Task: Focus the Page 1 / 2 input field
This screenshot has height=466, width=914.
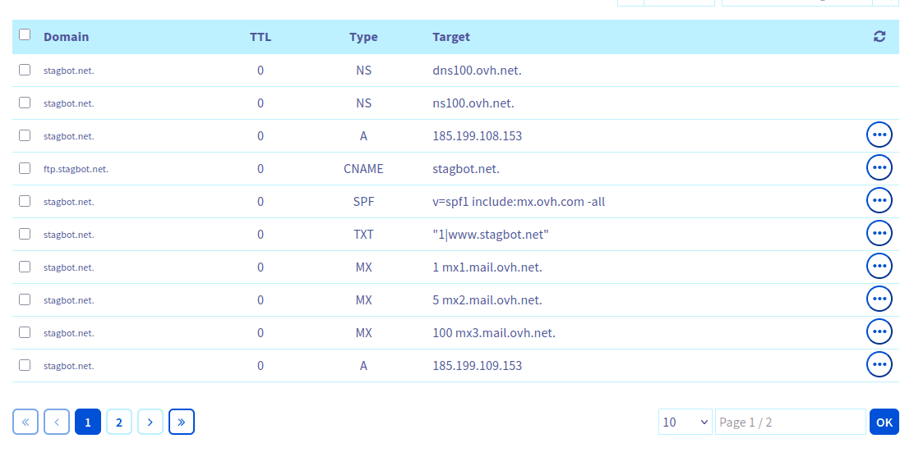Action: [791, 422]
